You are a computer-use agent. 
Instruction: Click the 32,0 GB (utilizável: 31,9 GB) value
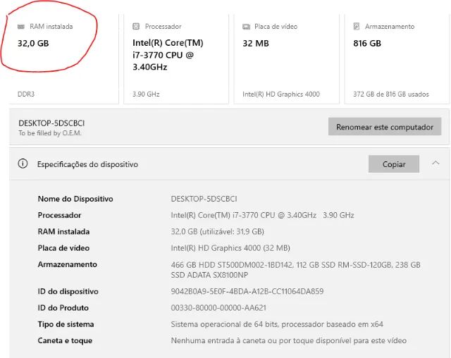point(218,231)
